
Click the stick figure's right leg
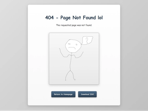[73, 76]
